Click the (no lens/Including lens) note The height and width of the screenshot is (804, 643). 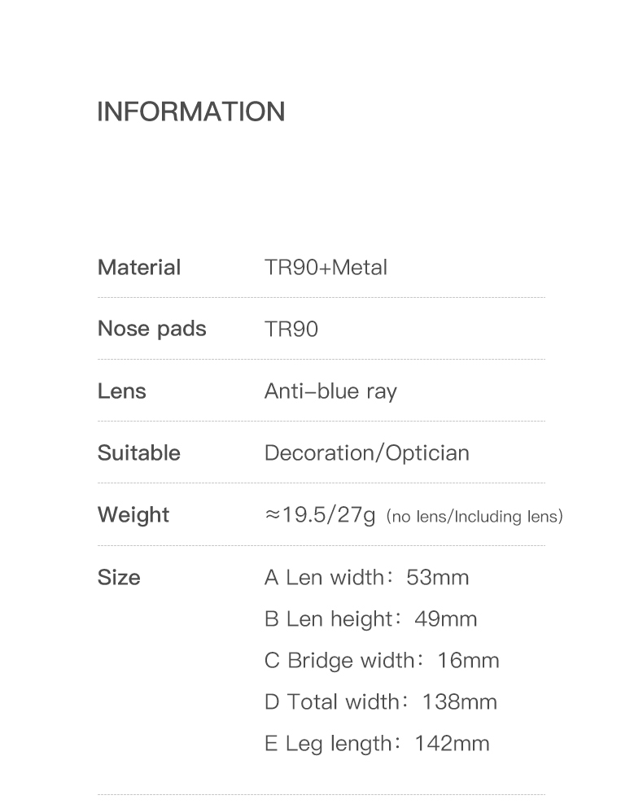[x=475, y=516]
